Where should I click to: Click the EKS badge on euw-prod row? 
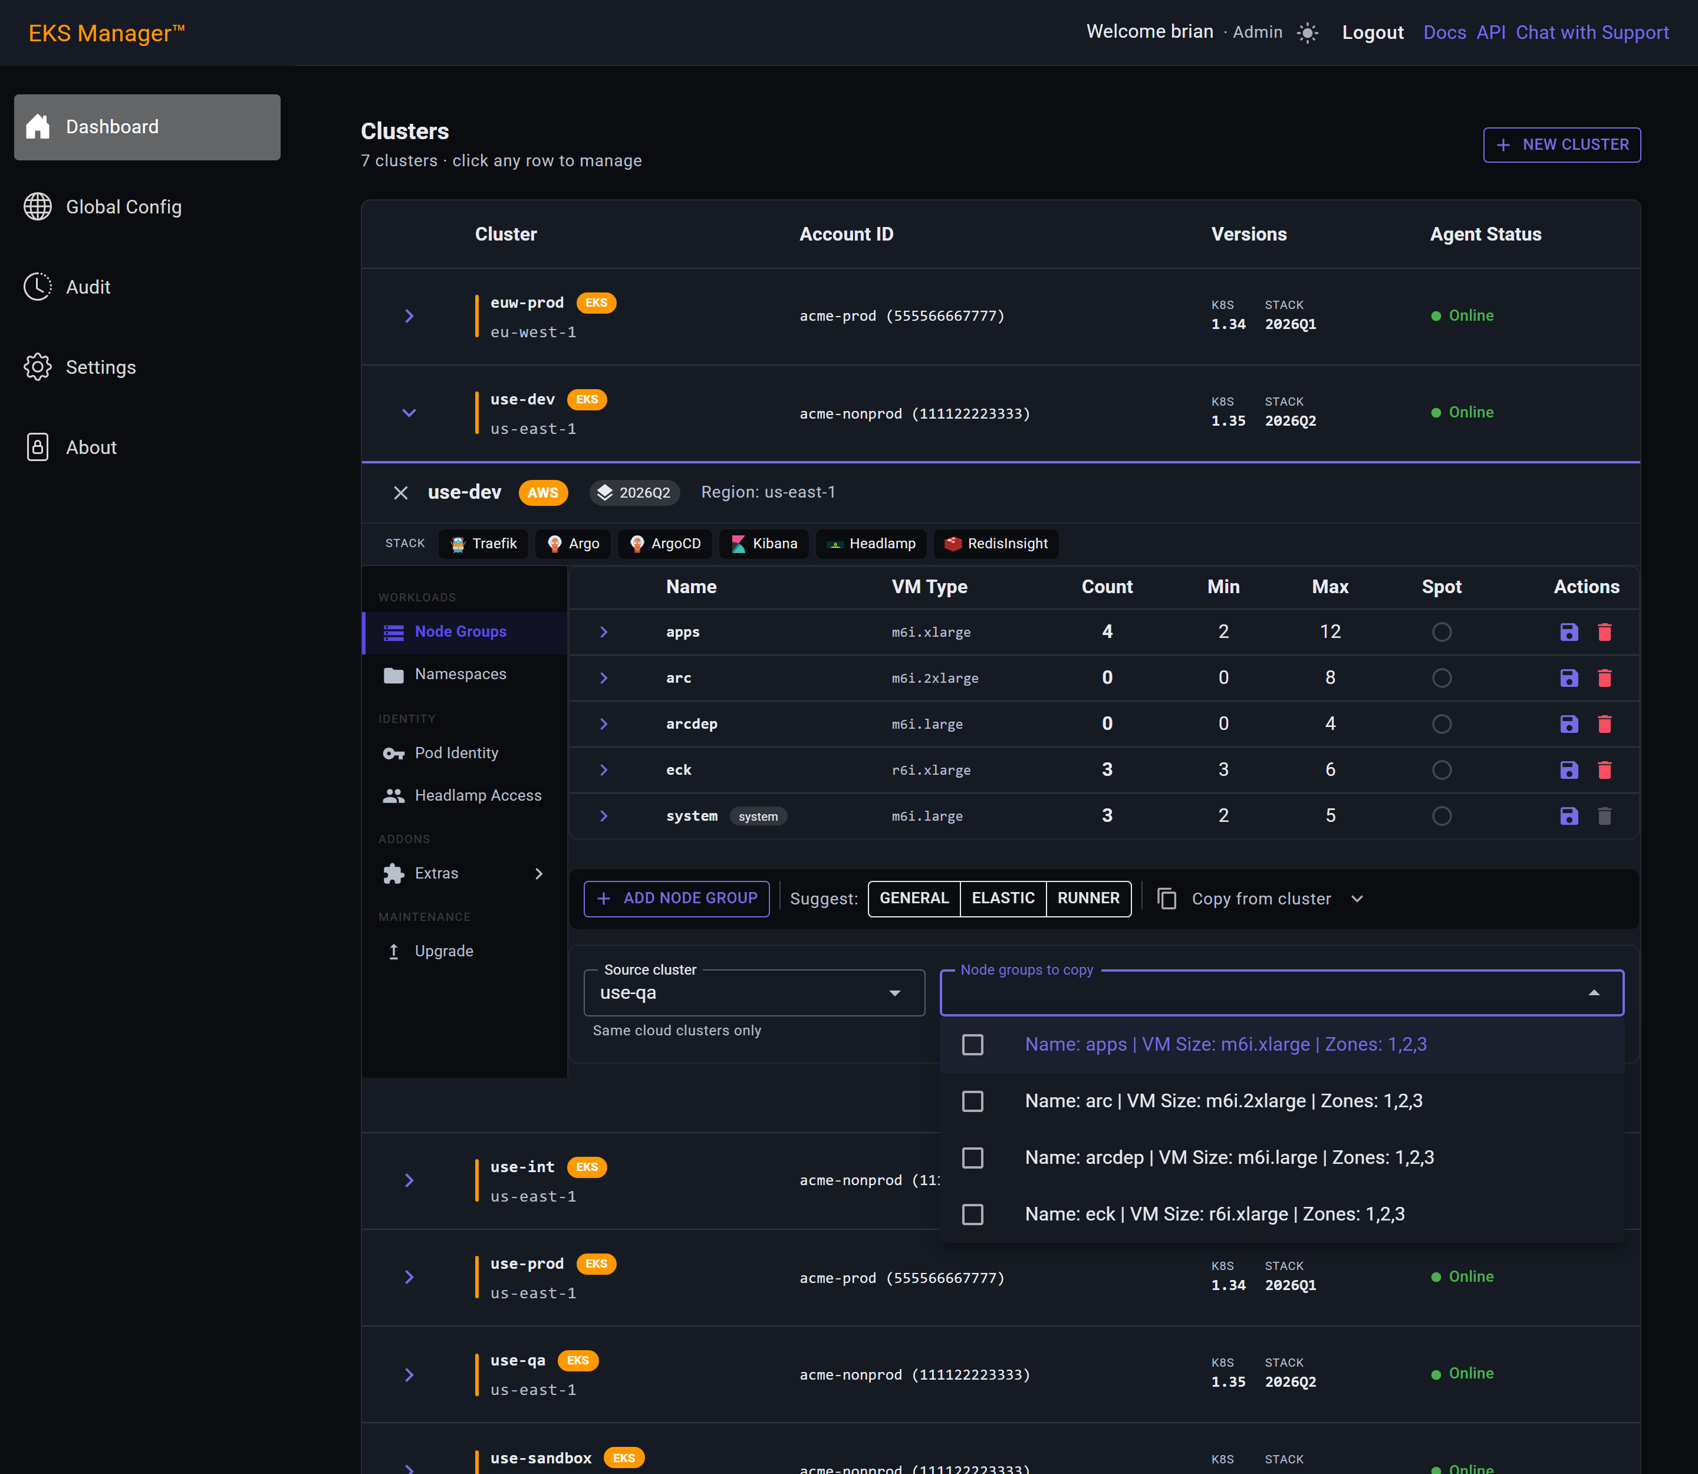pyautogui.click(x=597, y=302)
